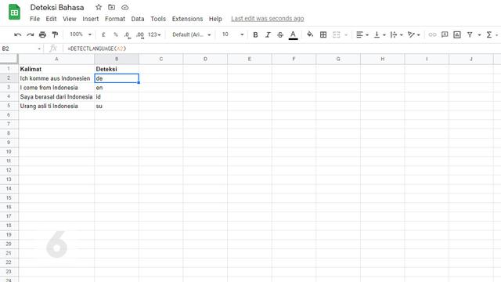Select column A header
This screenshot has height=282, width=501.
point(56,60)
